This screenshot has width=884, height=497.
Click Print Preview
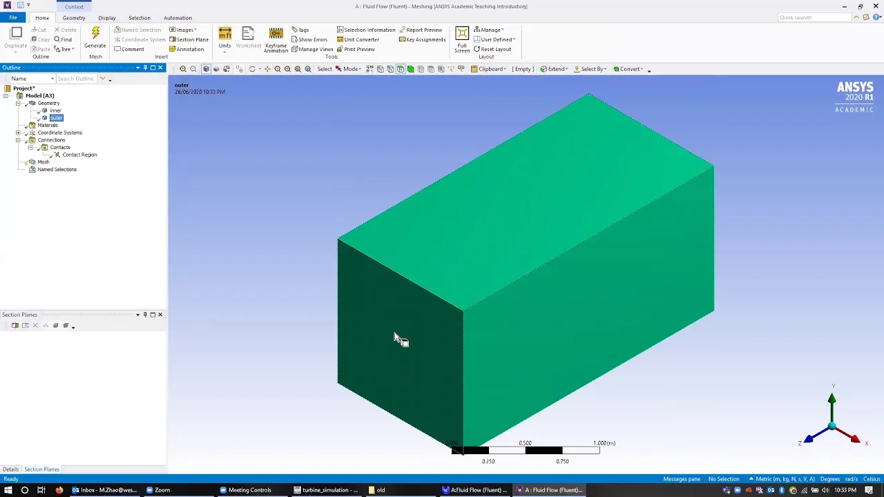[356, 49]
